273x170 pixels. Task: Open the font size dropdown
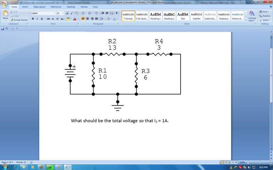(x=63, y=13)
